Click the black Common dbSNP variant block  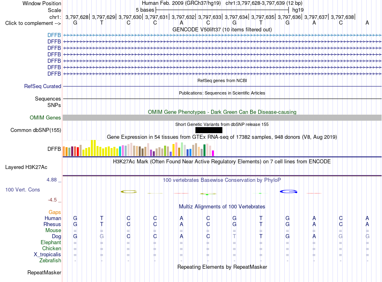click(x=209, y=130)
